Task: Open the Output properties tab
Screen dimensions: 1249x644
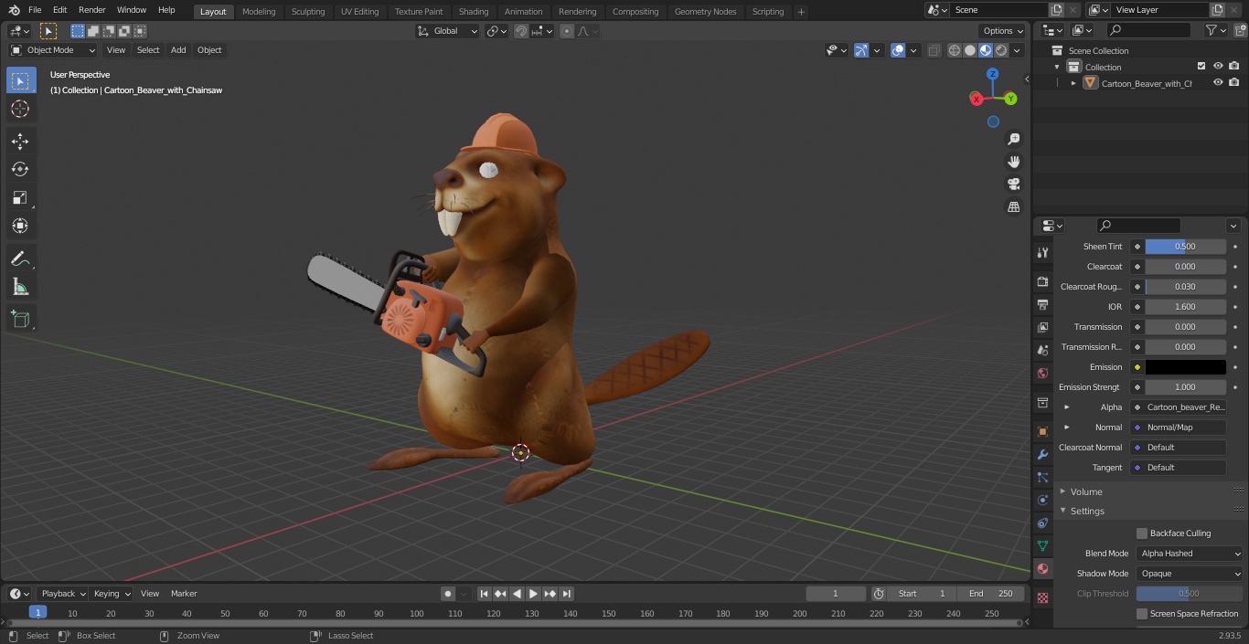Action: [1042, 304]
